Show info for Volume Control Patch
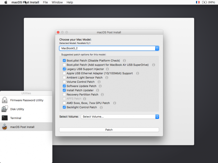 tap(99, 82)
